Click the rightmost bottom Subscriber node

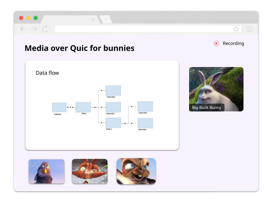click(x=145, y=123)
